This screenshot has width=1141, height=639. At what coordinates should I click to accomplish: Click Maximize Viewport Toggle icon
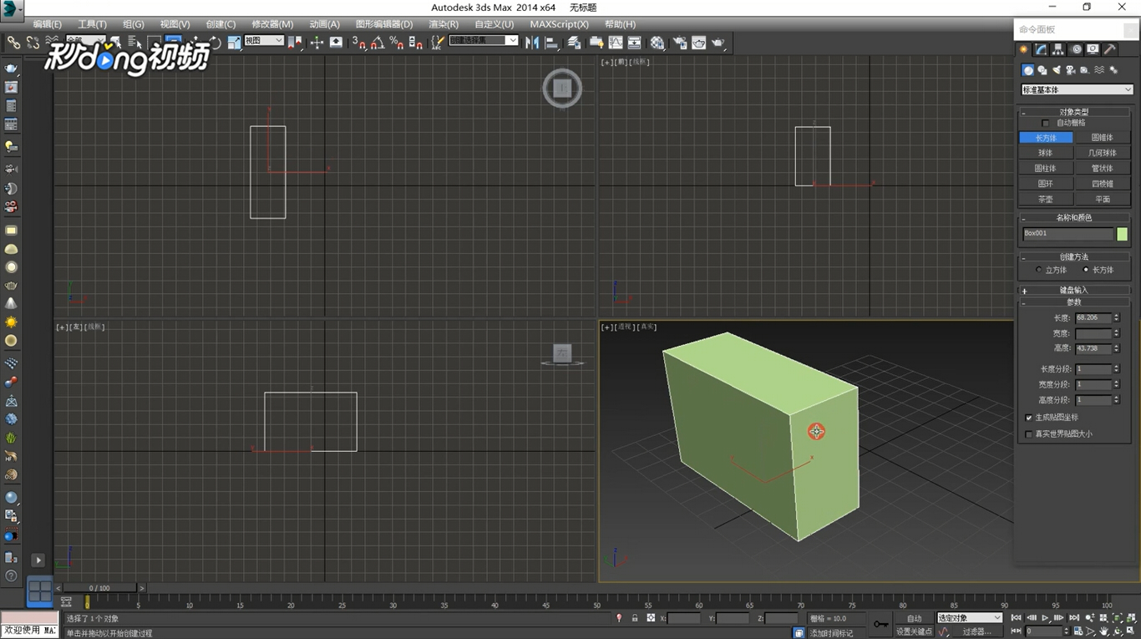(x=1132, y=631)
